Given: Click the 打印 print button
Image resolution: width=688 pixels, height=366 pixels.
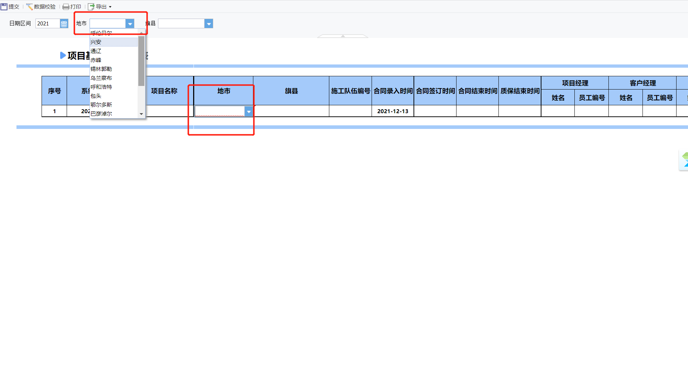Looking at the screenshot, I should click(x=72, y=6).
